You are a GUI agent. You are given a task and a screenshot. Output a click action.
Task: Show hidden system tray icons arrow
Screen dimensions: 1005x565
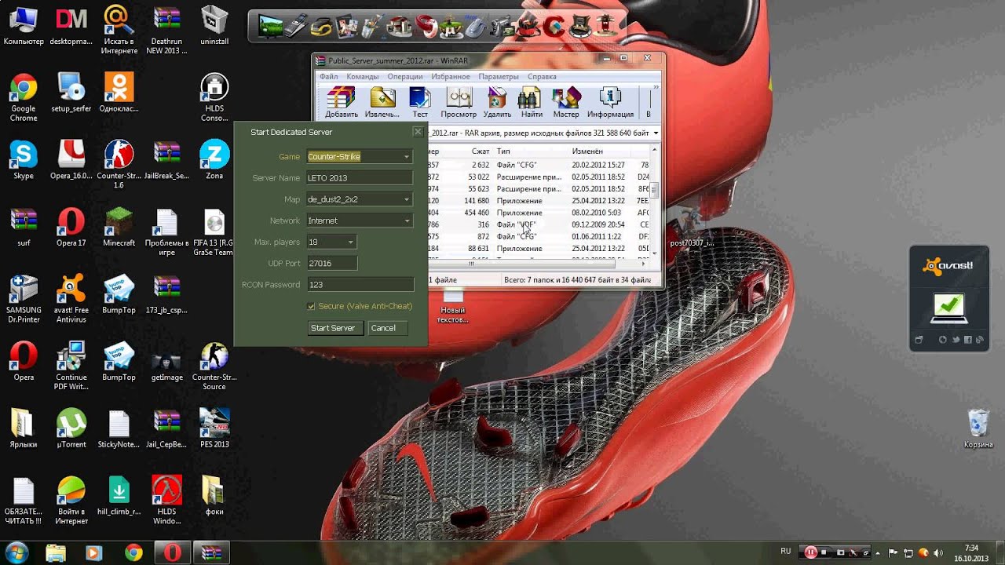[877, 552]
